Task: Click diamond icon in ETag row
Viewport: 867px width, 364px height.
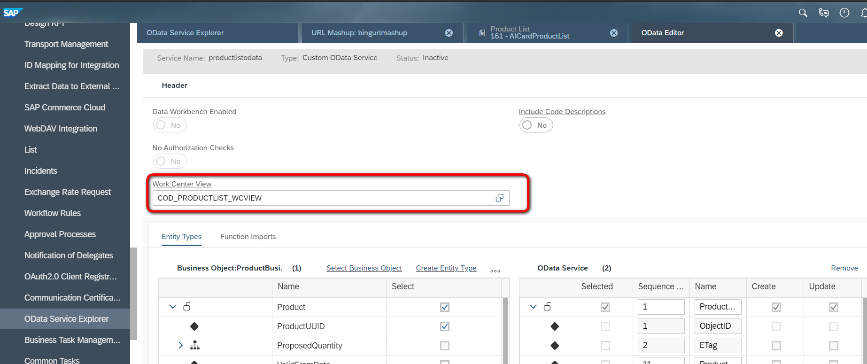Action: tap(555, 345)
